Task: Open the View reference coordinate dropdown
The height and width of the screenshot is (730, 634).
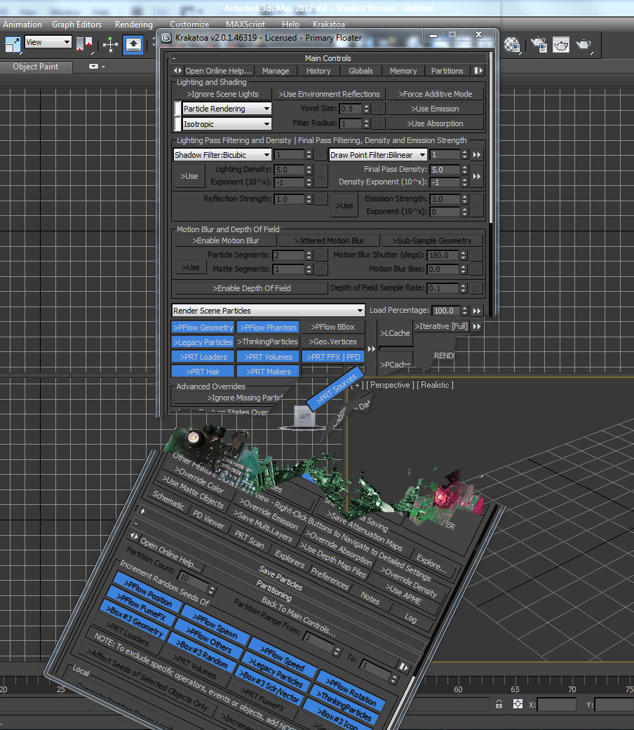Action: point(48,42)
